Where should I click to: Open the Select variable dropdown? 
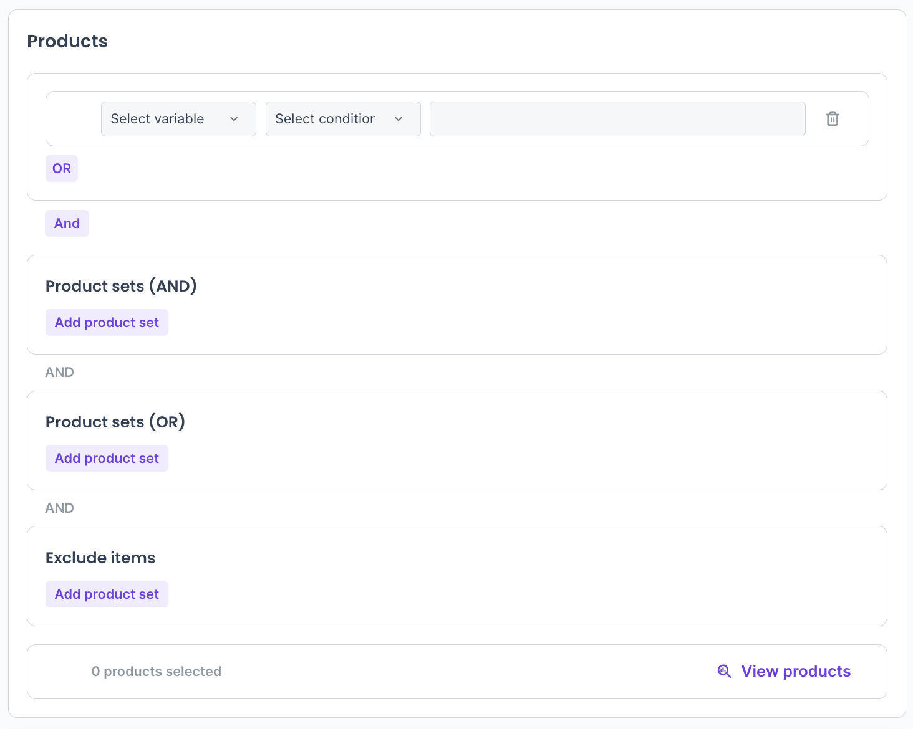[178, 119]
